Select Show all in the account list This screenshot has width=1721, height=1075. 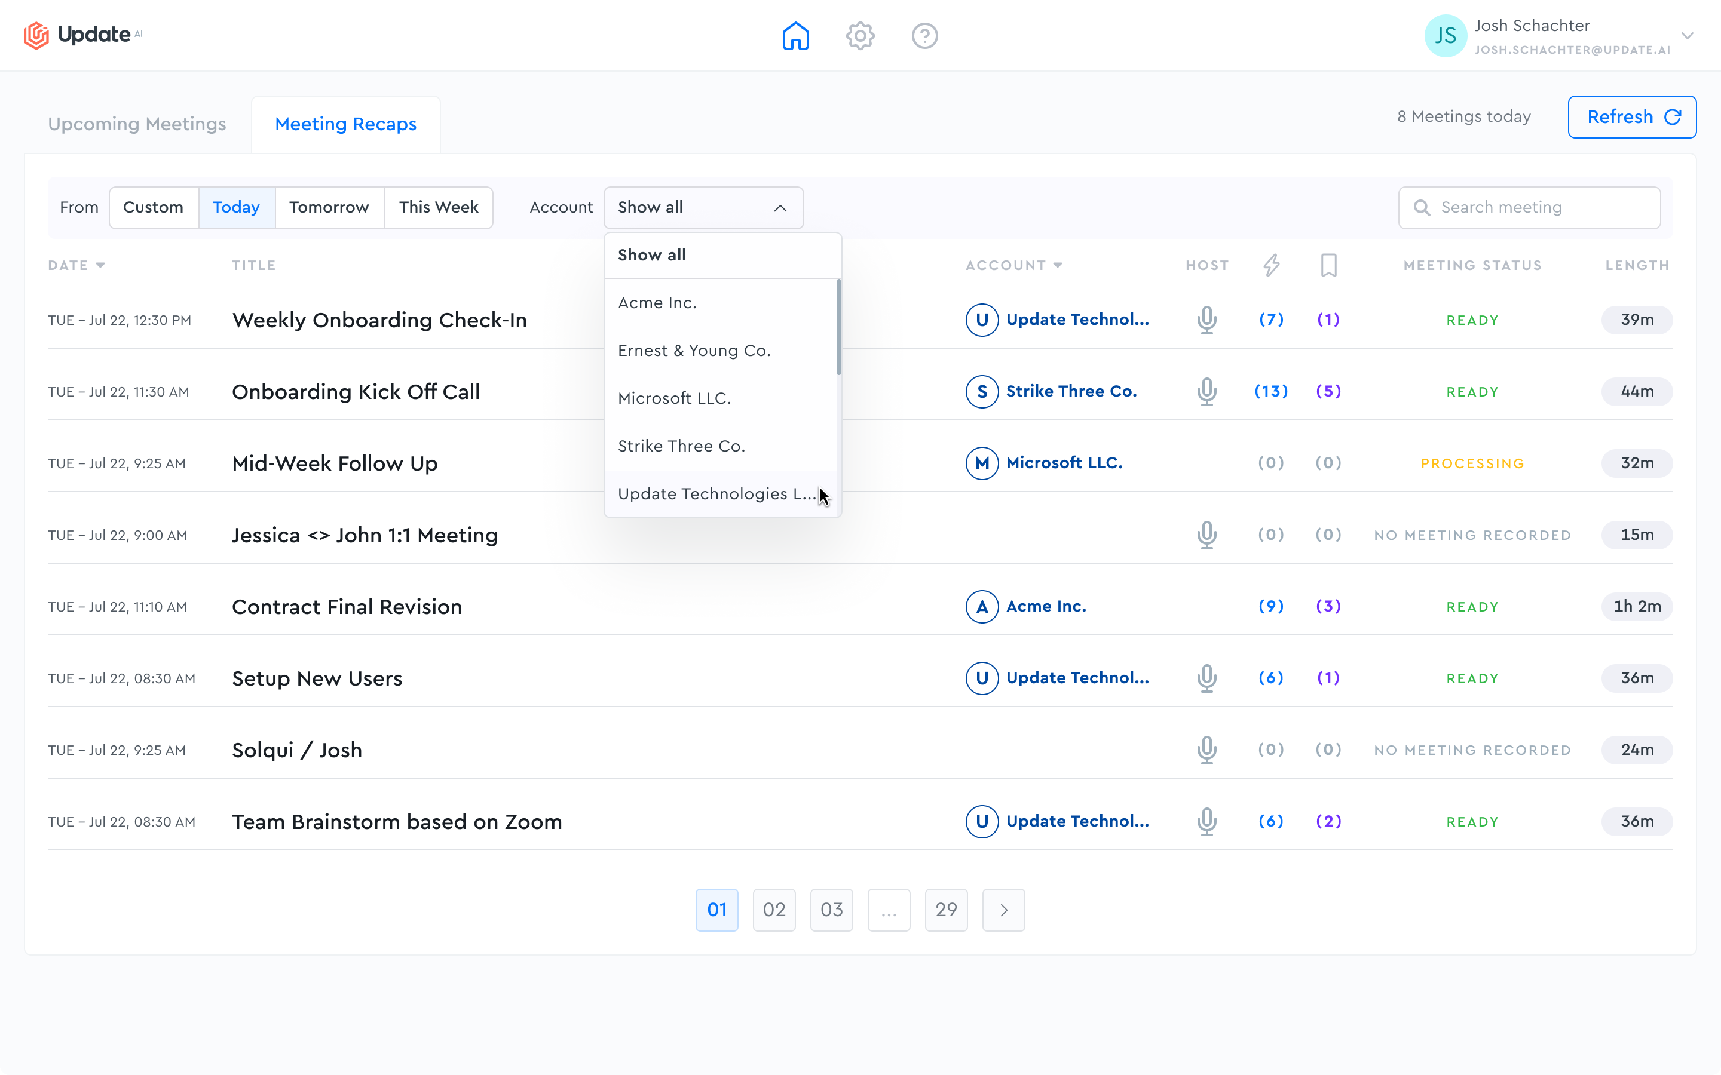click(722, 255)
